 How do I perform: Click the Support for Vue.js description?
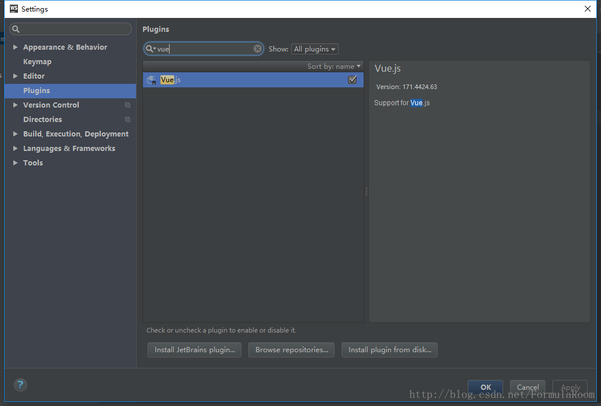pyautogui.click(x=402, y=103)
